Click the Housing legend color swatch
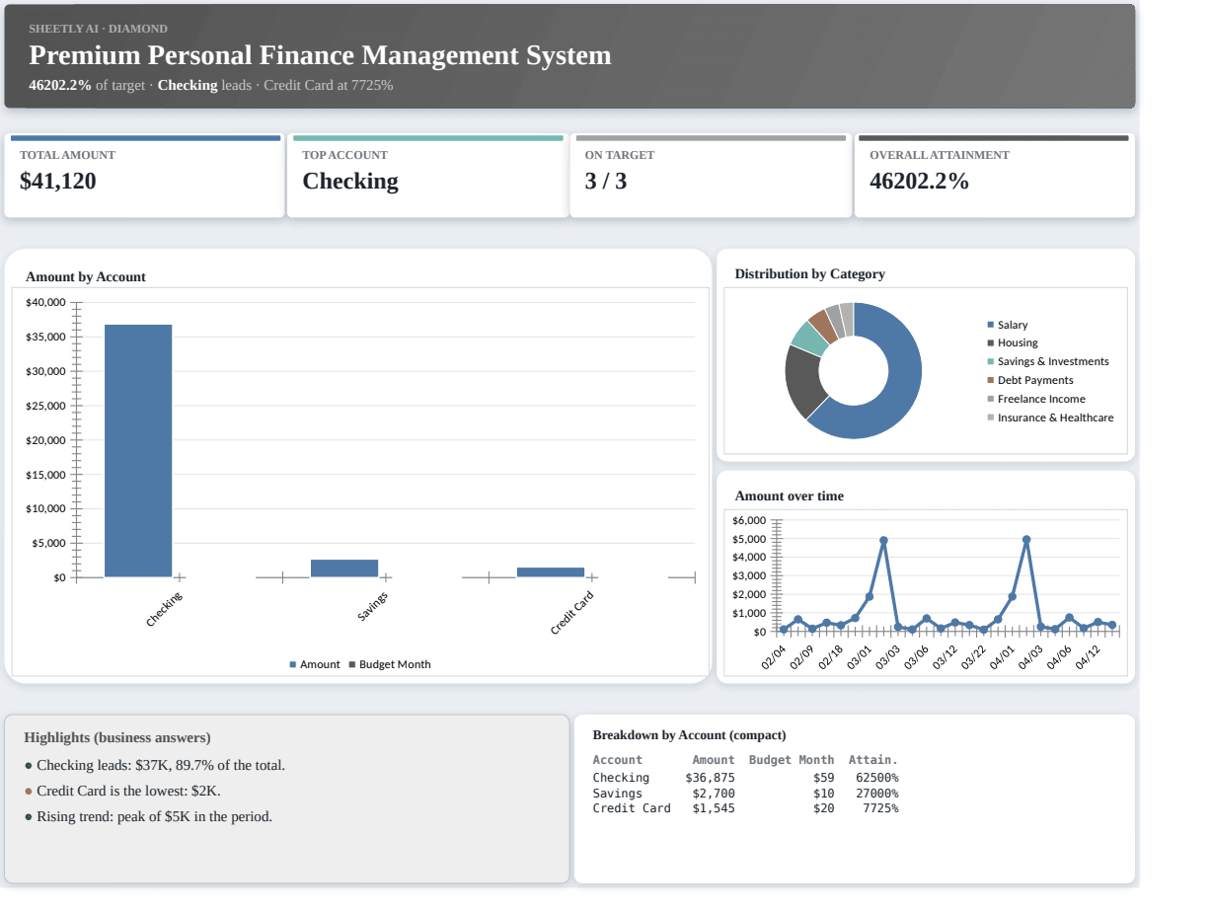The image size is (1211, 910). coord(990,342)
